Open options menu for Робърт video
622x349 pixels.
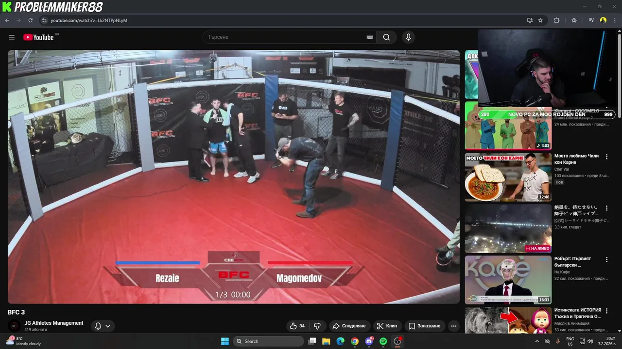click(606, 259)
